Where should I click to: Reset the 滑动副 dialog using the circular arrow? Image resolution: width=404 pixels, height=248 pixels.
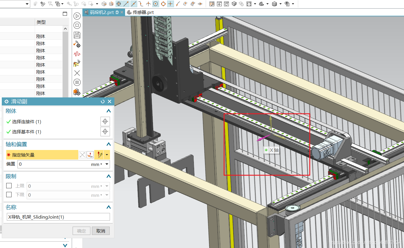103,102
